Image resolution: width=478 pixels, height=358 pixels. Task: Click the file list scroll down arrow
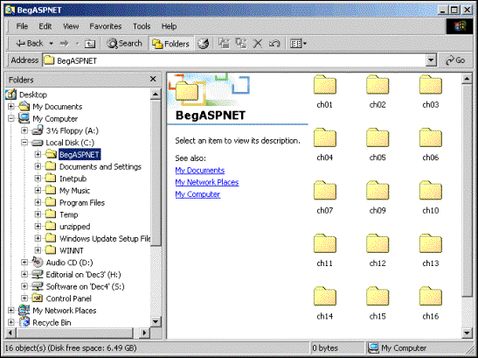tap(467, 333)
